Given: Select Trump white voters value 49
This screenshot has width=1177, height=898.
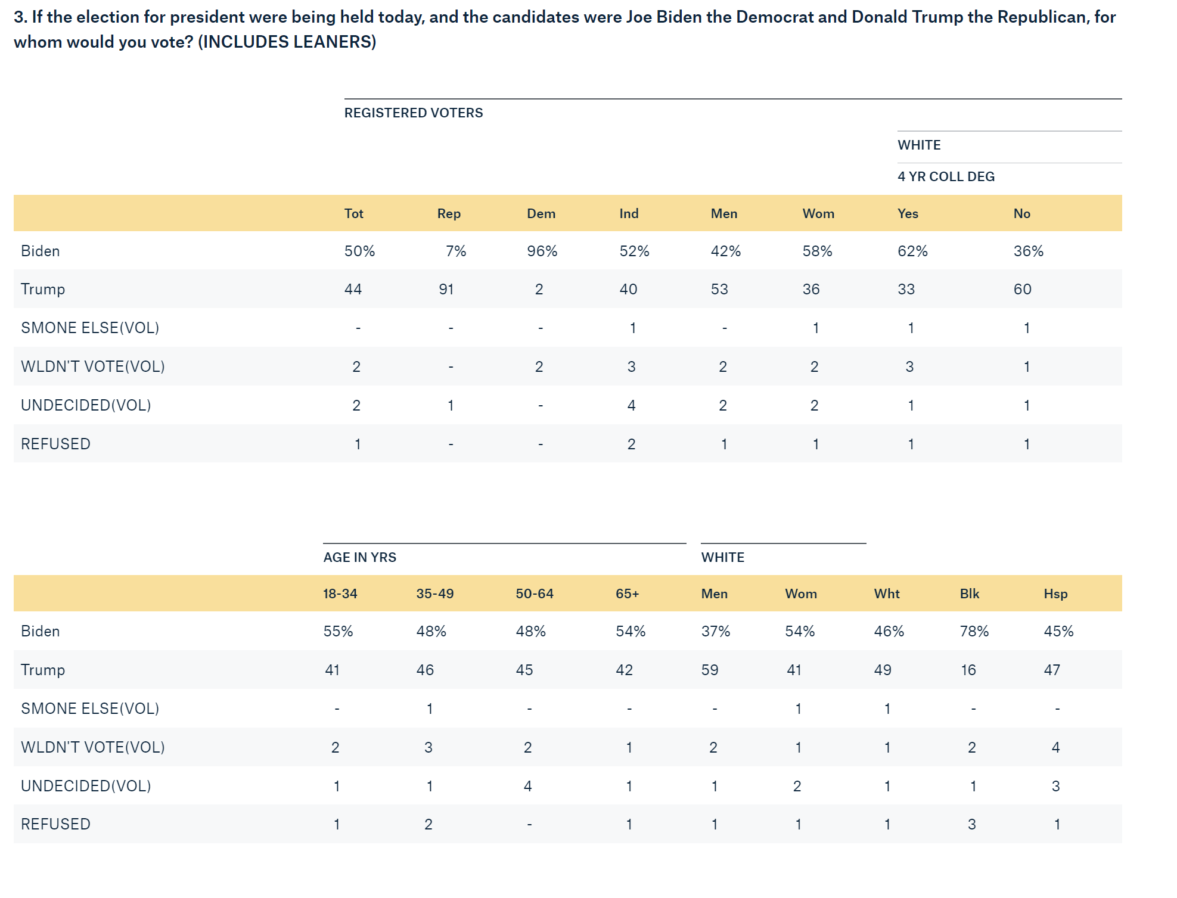Looking at the screenshot, I should pyautogui.click(x=883, y=670).
